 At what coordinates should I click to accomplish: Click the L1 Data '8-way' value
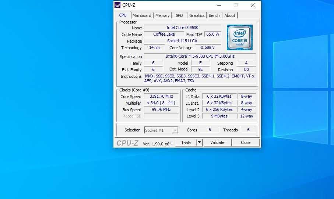[x=246, y=96]
